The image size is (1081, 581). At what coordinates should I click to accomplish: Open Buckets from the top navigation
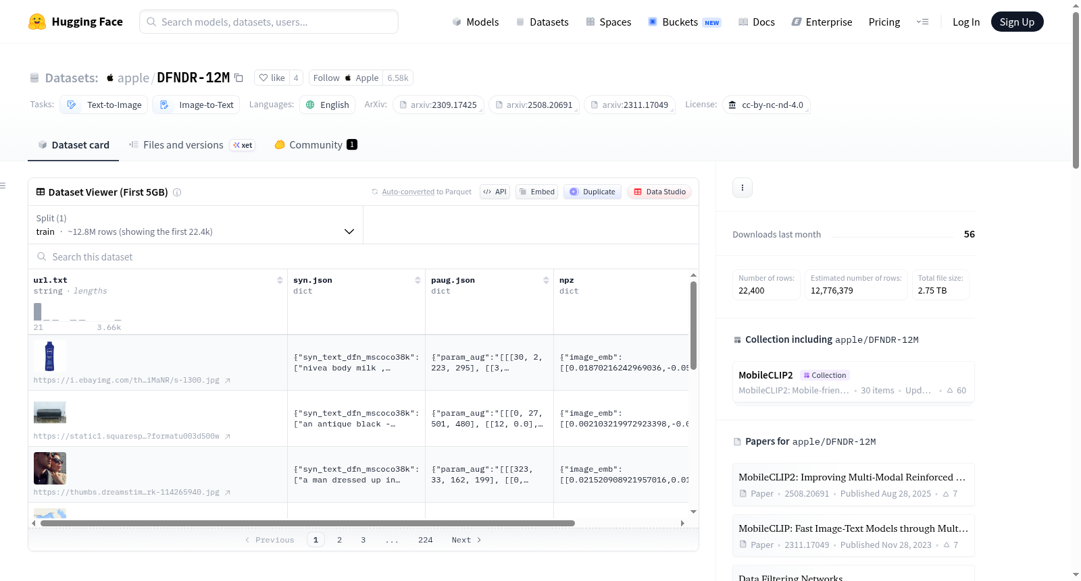pos(684,22)
